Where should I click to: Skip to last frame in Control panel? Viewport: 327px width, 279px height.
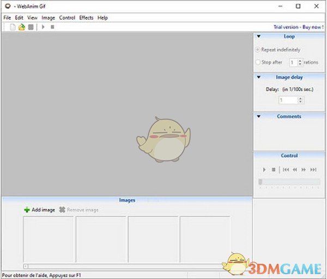pos(313,170)
